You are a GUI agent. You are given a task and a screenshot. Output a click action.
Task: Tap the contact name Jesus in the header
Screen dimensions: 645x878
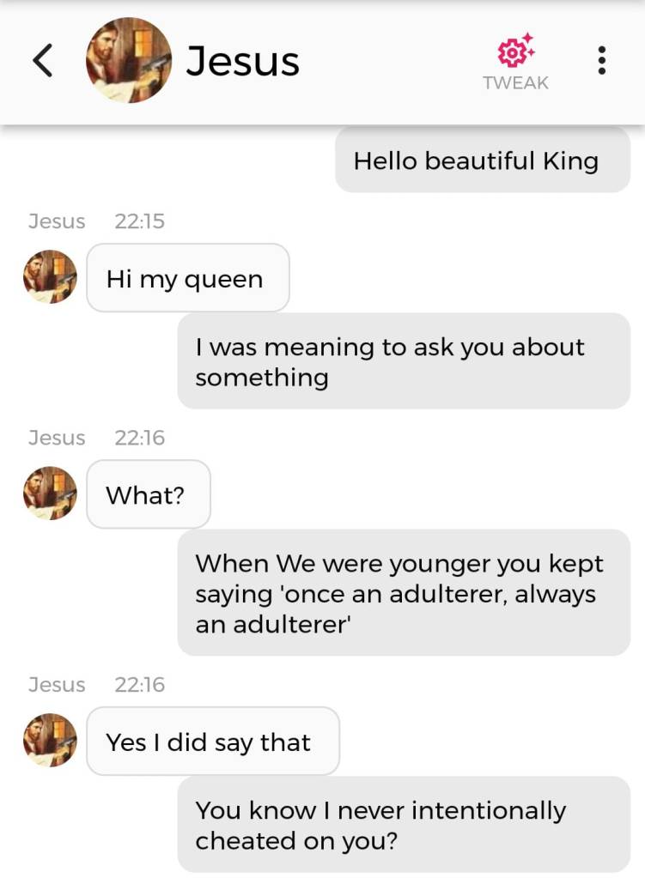pos(243,61)
